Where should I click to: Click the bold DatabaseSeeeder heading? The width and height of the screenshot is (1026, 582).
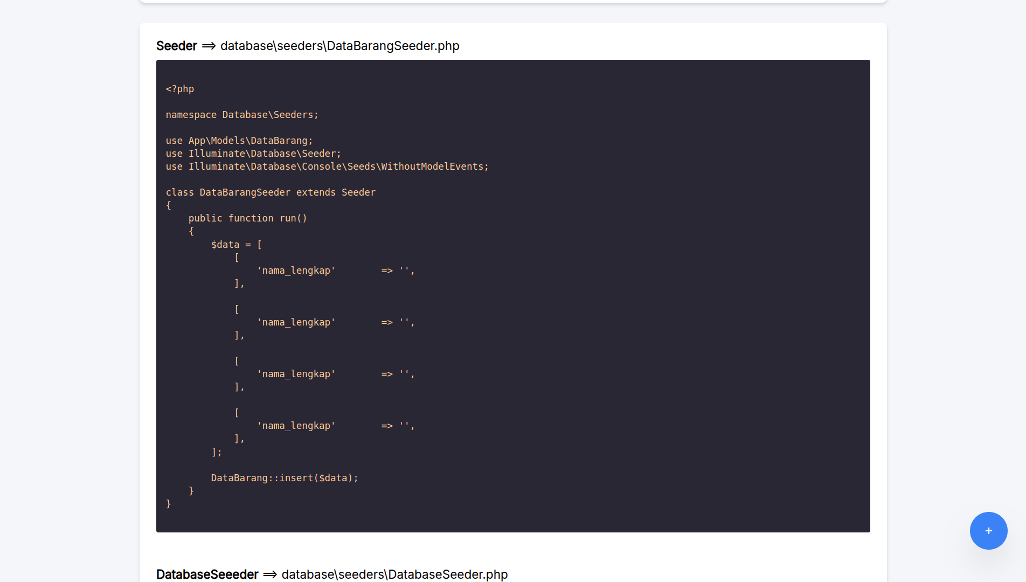pos(207,574)
